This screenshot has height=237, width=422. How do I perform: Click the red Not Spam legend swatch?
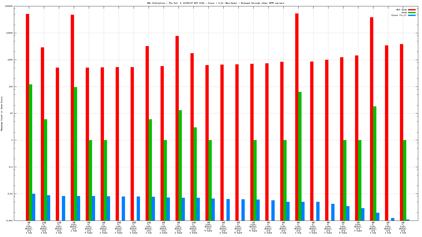click(x=412, y=10)
